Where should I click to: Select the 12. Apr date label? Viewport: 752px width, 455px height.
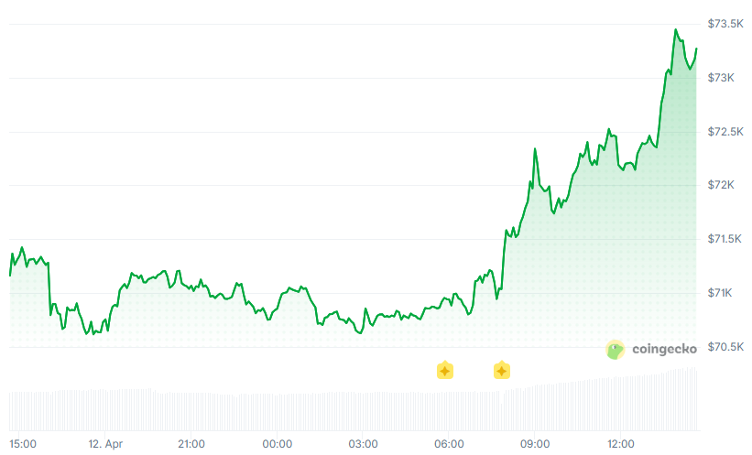pyautogui.click(x=105, y=444)
